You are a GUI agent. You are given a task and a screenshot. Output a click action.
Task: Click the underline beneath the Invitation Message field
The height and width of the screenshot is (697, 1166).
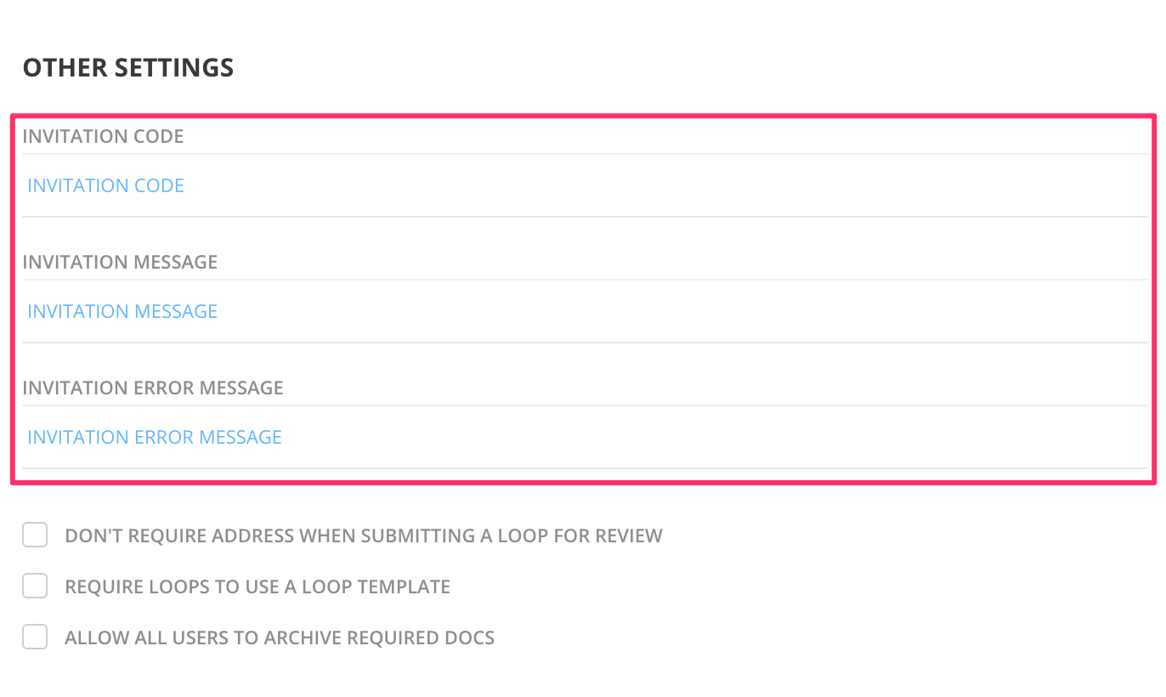pos(585,343)
